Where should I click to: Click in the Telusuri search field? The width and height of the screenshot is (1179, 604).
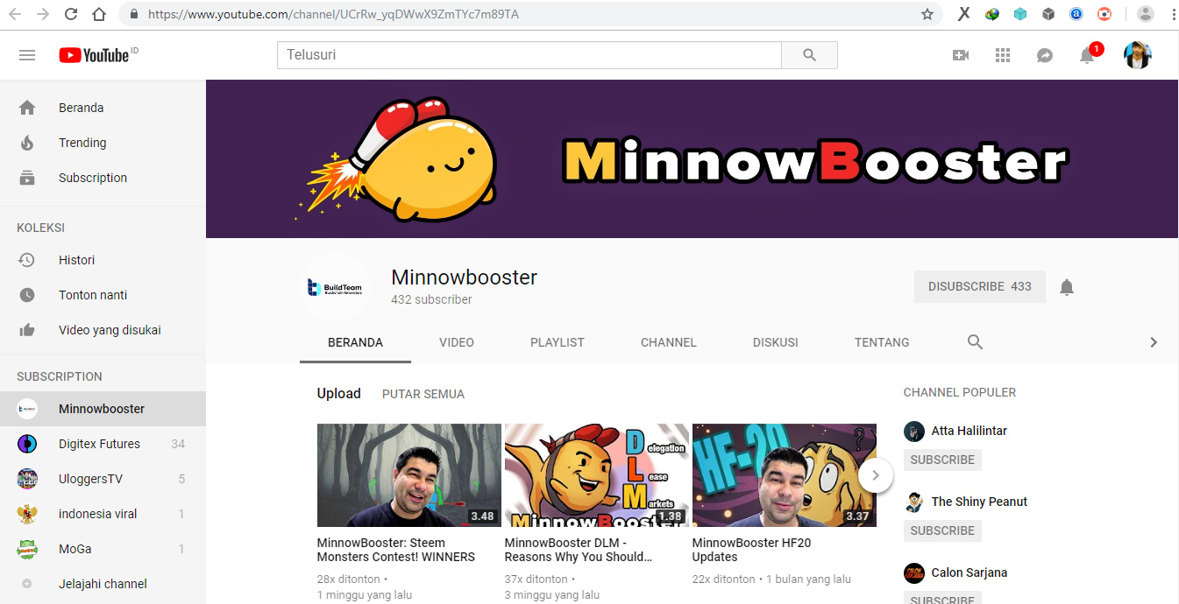529,55
